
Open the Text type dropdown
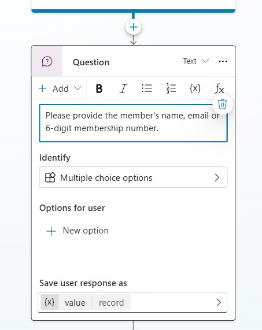click(x=196, y=61)
